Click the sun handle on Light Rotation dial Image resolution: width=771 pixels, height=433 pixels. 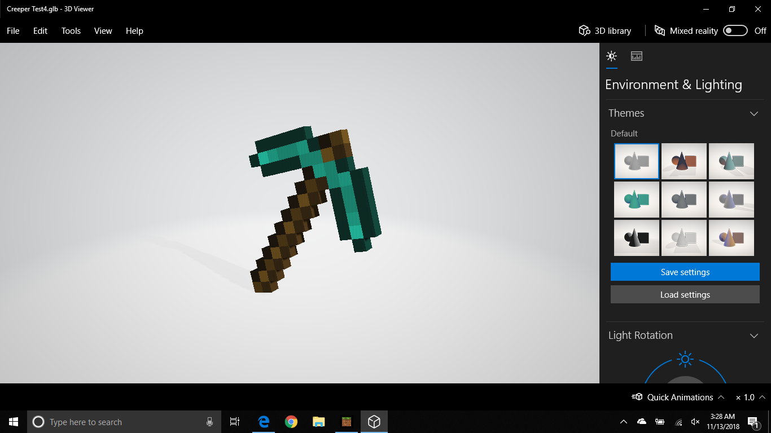(685, 359)
